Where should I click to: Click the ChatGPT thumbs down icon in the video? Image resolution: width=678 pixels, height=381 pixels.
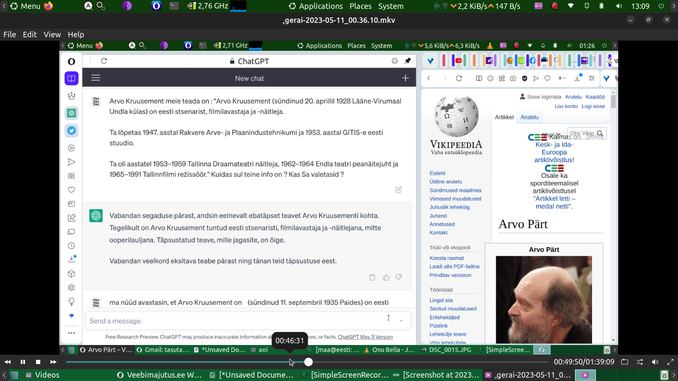pyautogui.click(x=399, y=277)
